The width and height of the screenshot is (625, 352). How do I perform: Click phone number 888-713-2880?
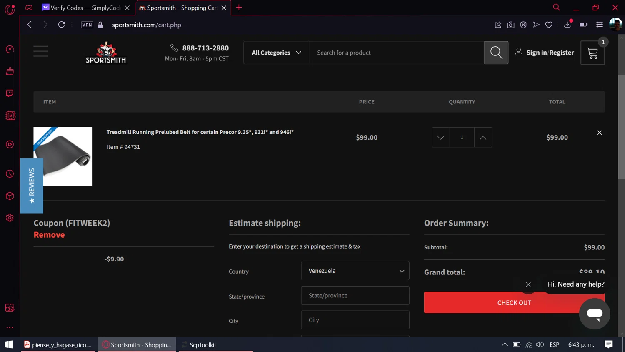pyautogui.click(x=205, y=48)
